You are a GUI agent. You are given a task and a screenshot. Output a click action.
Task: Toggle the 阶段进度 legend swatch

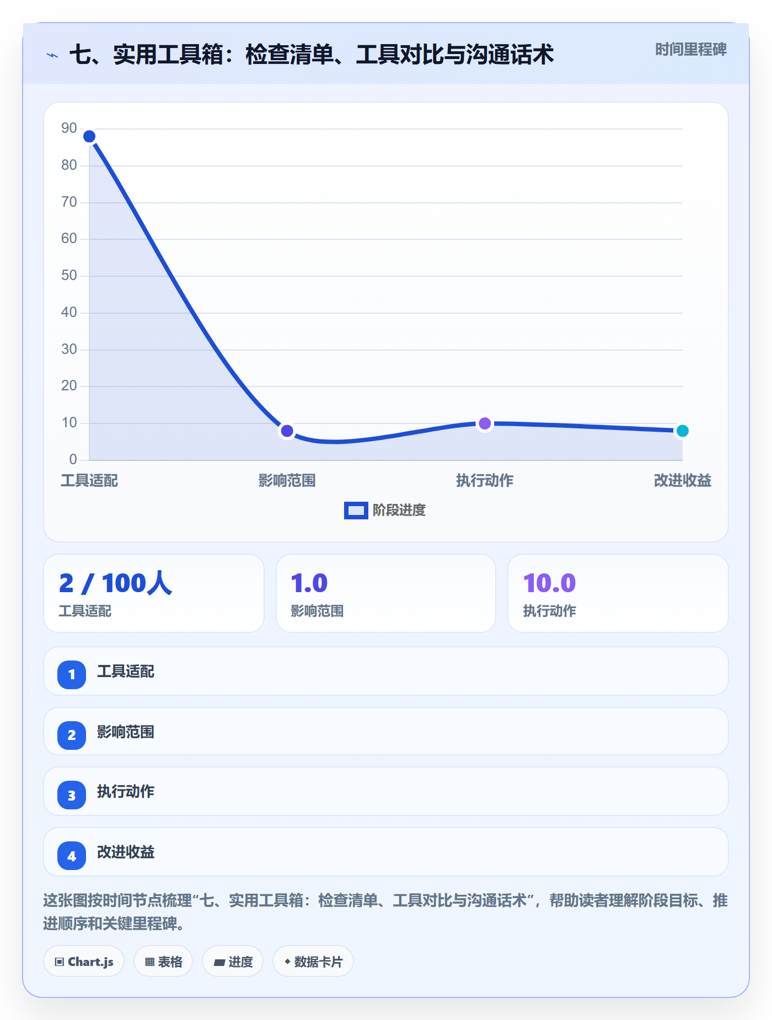(356, 511)
